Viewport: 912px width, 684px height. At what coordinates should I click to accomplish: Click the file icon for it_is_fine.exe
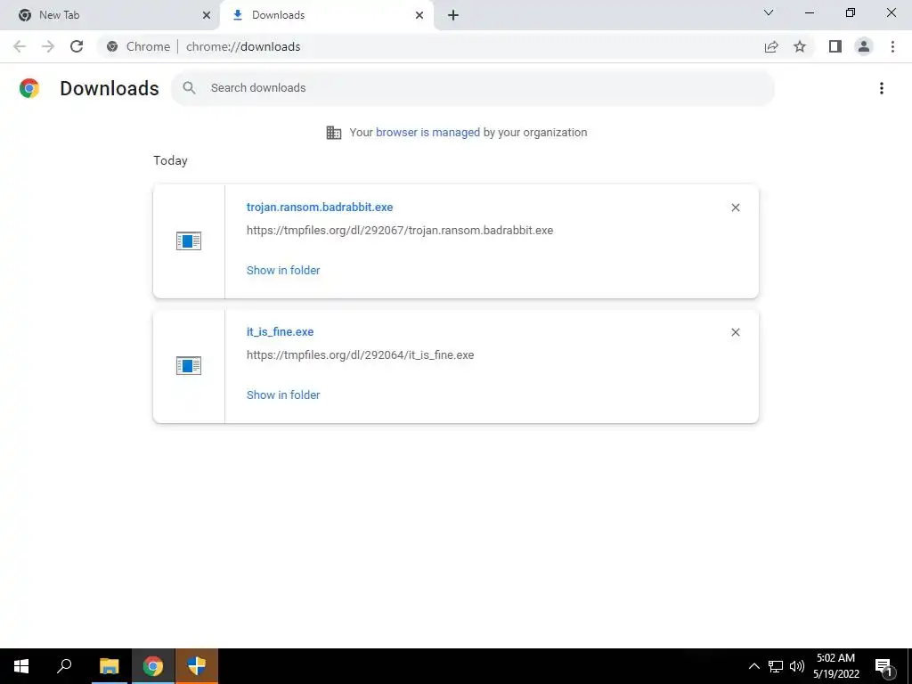point(189,365)
